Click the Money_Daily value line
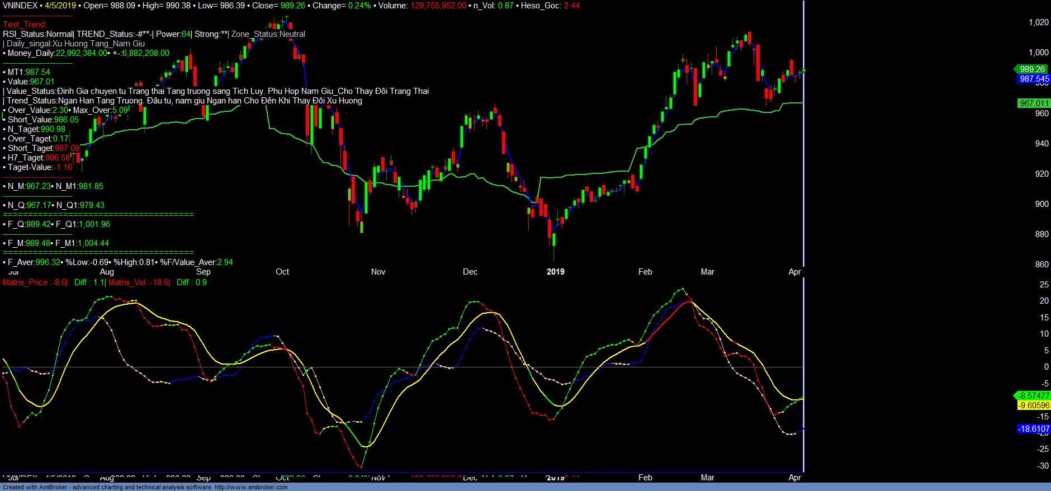The width and height of the screenshot is (1051, 491). 86,53
